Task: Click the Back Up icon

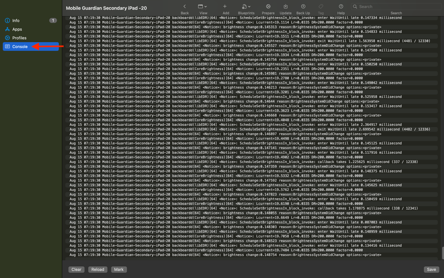Action: tap(303, 7)
